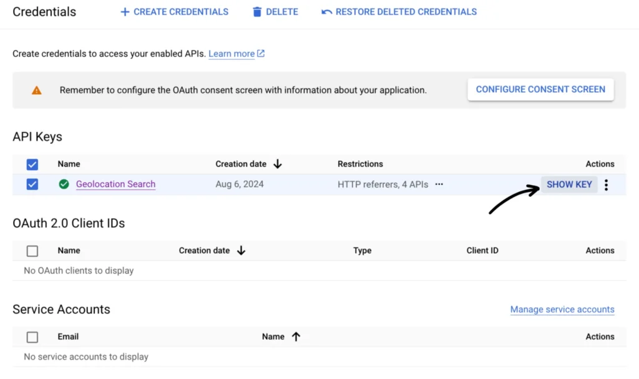Follow the Manage service accounts link
This screenshot has height=379, width=639.
coord(562,309)
